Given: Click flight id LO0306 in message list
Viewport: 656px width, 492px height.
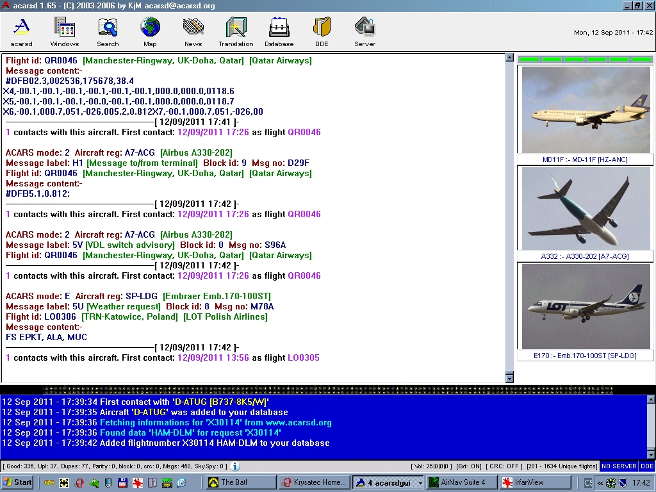Looking at the screenshot, I should coord(60,316).
